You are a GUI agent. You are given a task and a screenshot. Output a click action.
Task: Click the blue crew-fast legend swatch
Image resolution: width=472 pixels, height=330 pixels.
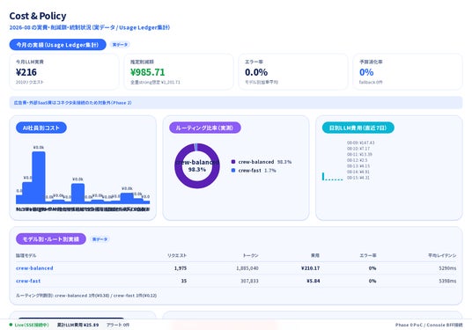pos(233,170)
